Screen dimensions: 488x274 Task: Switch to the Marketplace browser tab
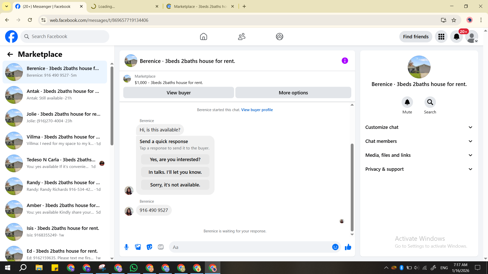click(200, 6)
